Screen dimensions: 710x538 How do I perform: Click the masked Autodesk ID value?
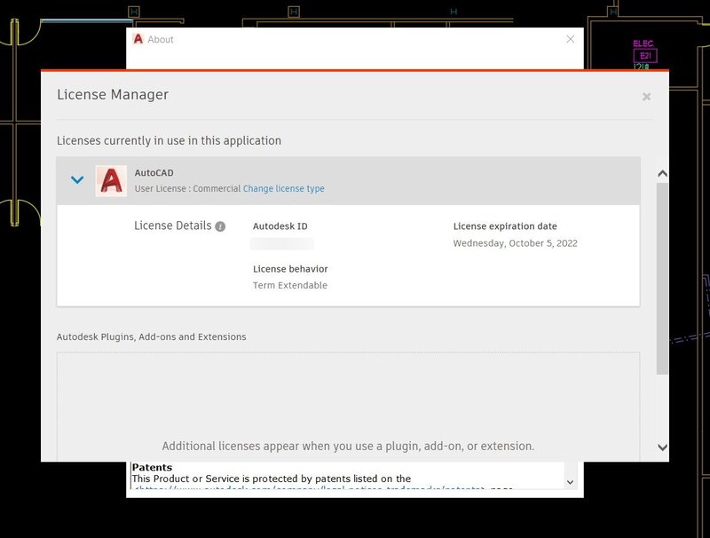click(x=282, y=243)
